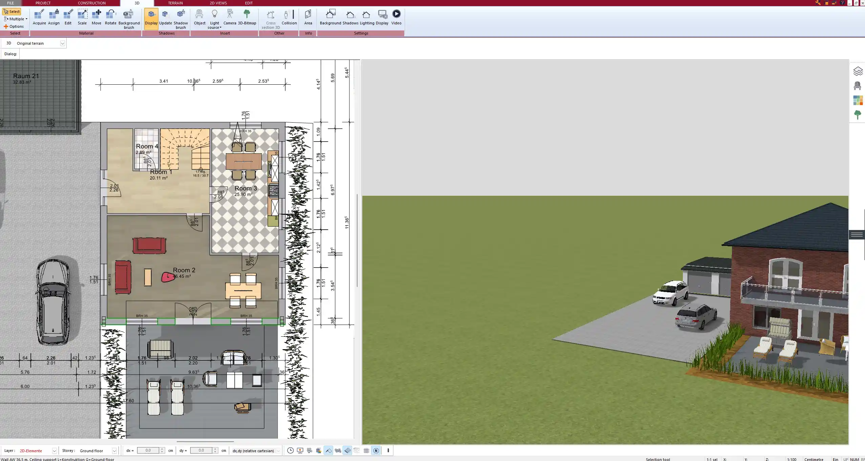
Task: Open the Shadow brush tool
Action: [180, 19]
